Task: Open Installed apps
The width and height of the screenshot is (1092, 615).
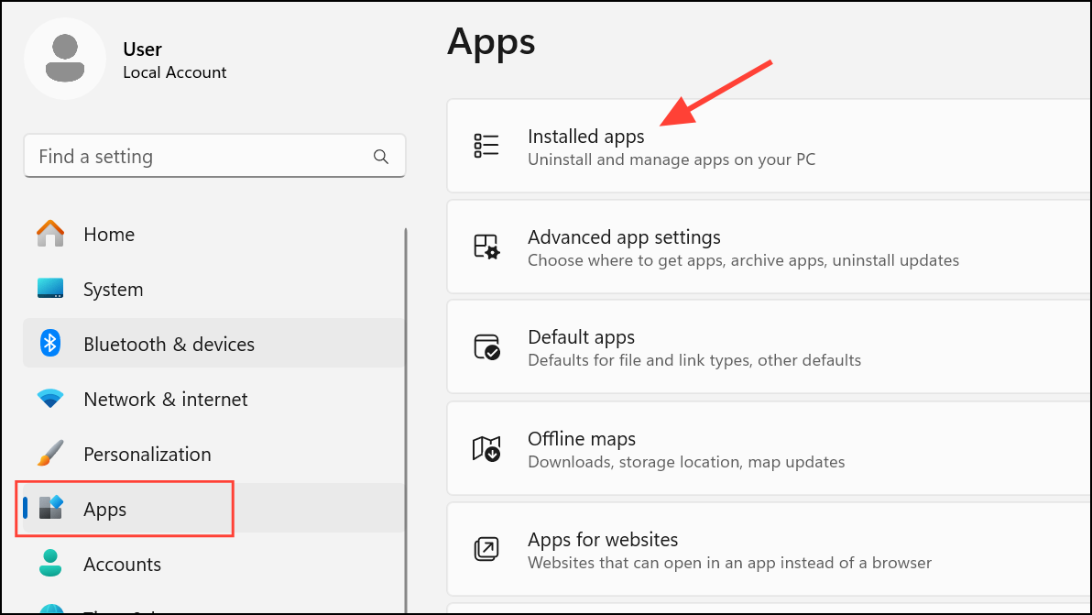Action: (586, 137)
